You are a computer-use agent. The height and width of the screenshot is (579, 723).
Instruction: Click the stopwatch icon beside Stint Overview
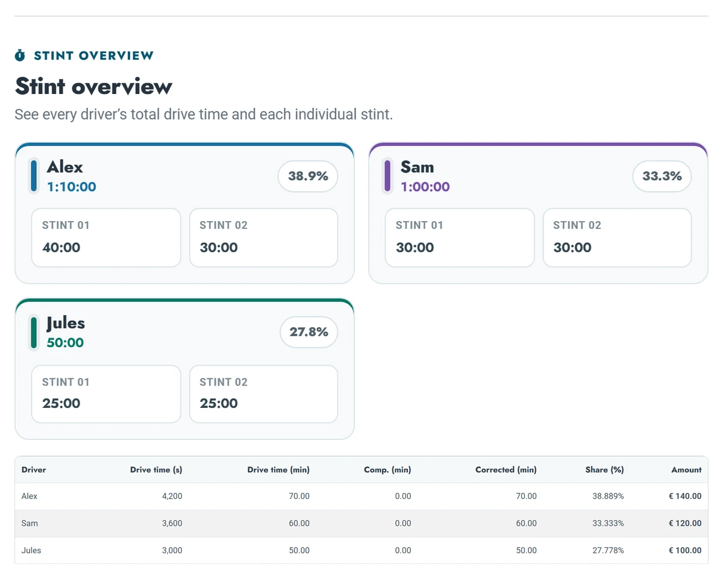20,55
